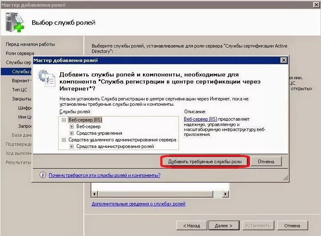
Task: Click the dialog resize grip corner
Action: [x=285, y=178]
